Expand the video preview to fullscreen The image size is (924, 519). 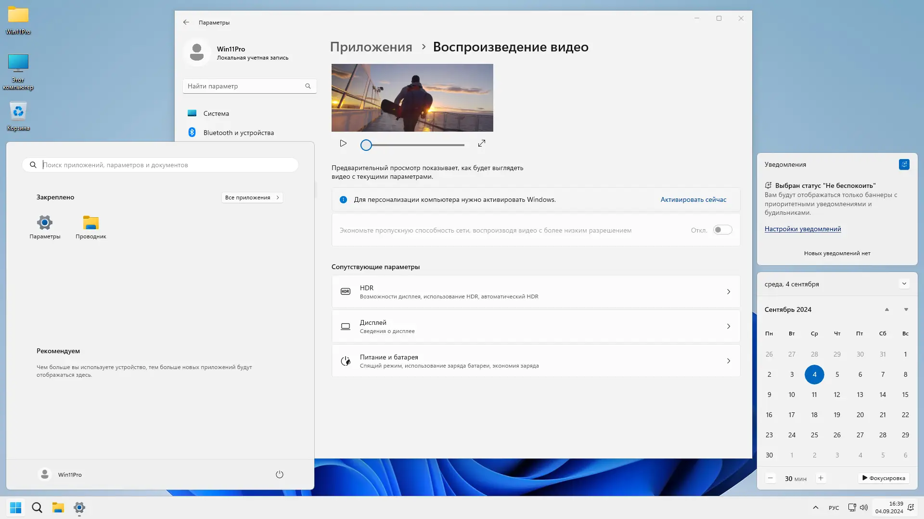point(481,143)
